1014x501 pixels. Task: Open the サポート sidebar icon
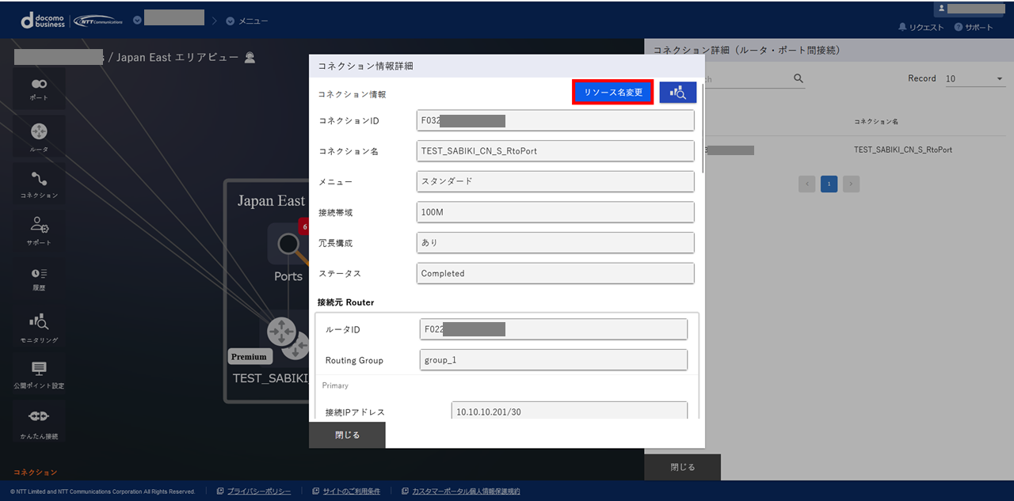(x=39, y=231)
